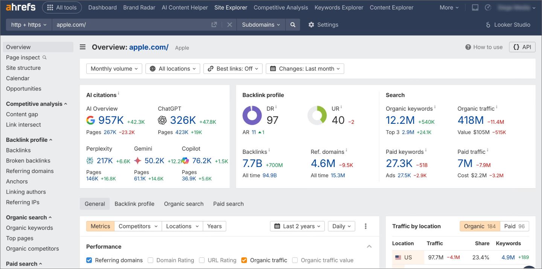Click the open-in-new-tab icon beside apple.com
Image resolution: width=542 pixels, height=269 pixels.
pyautogui.click(x=214, y=24)
